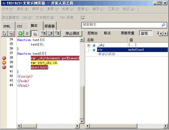Click code scrollbar down arrow
Screen dimensions: 169x130
point(82,121)
